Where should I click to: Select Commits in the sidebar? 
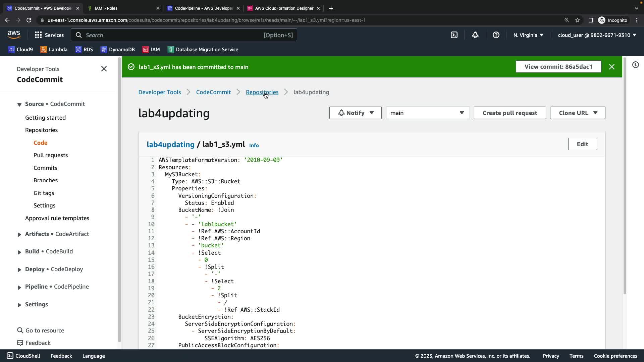(x=45, y=168)
